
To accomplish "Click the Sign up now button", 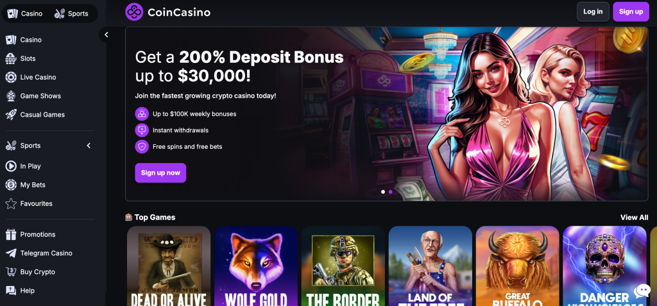I will [x=160, y=173].
